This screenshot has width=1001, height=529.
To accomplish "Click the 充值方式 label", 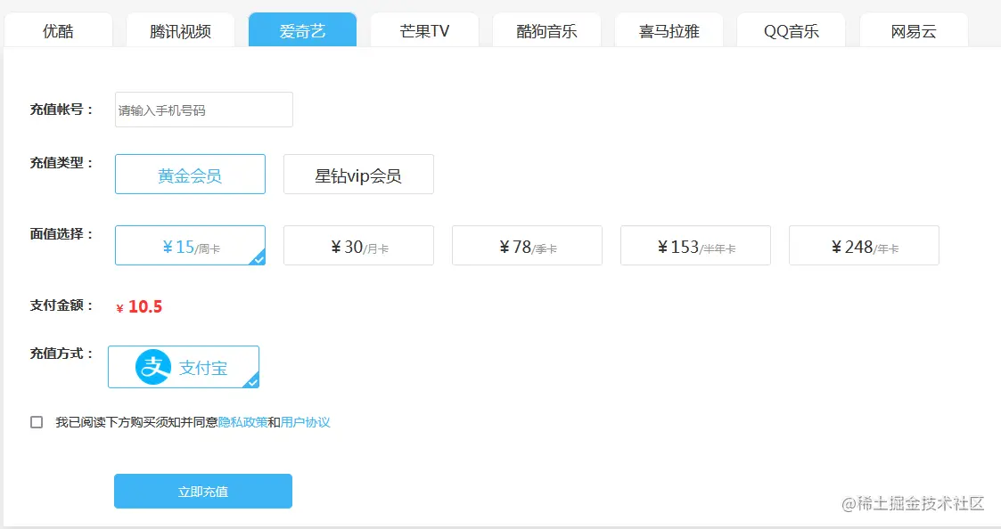I will 62,354.
